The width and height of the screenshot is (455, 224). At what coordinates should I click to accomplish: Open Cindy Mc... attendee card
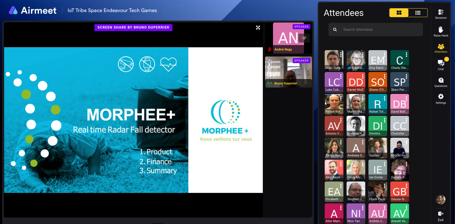[x=356, y=170]
